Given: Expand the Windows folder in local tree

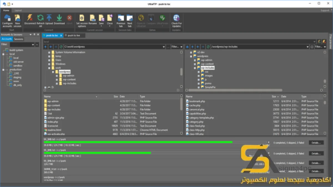Looking at the screenshot, I should (x=49, y=64).
